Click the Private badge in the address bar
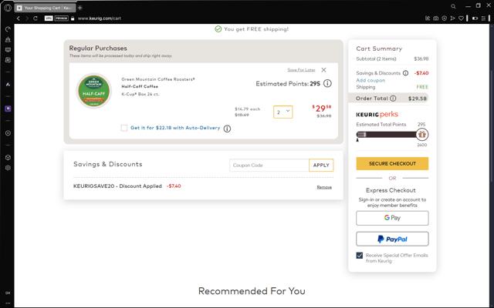This screenshot has height=308, width=494. (x=61, y=18)
